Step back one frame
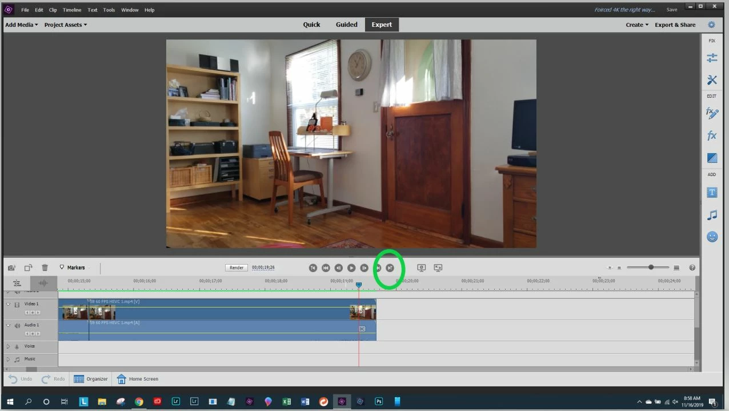729x411 pixels. pyautogui.click(x=338, y=268)
